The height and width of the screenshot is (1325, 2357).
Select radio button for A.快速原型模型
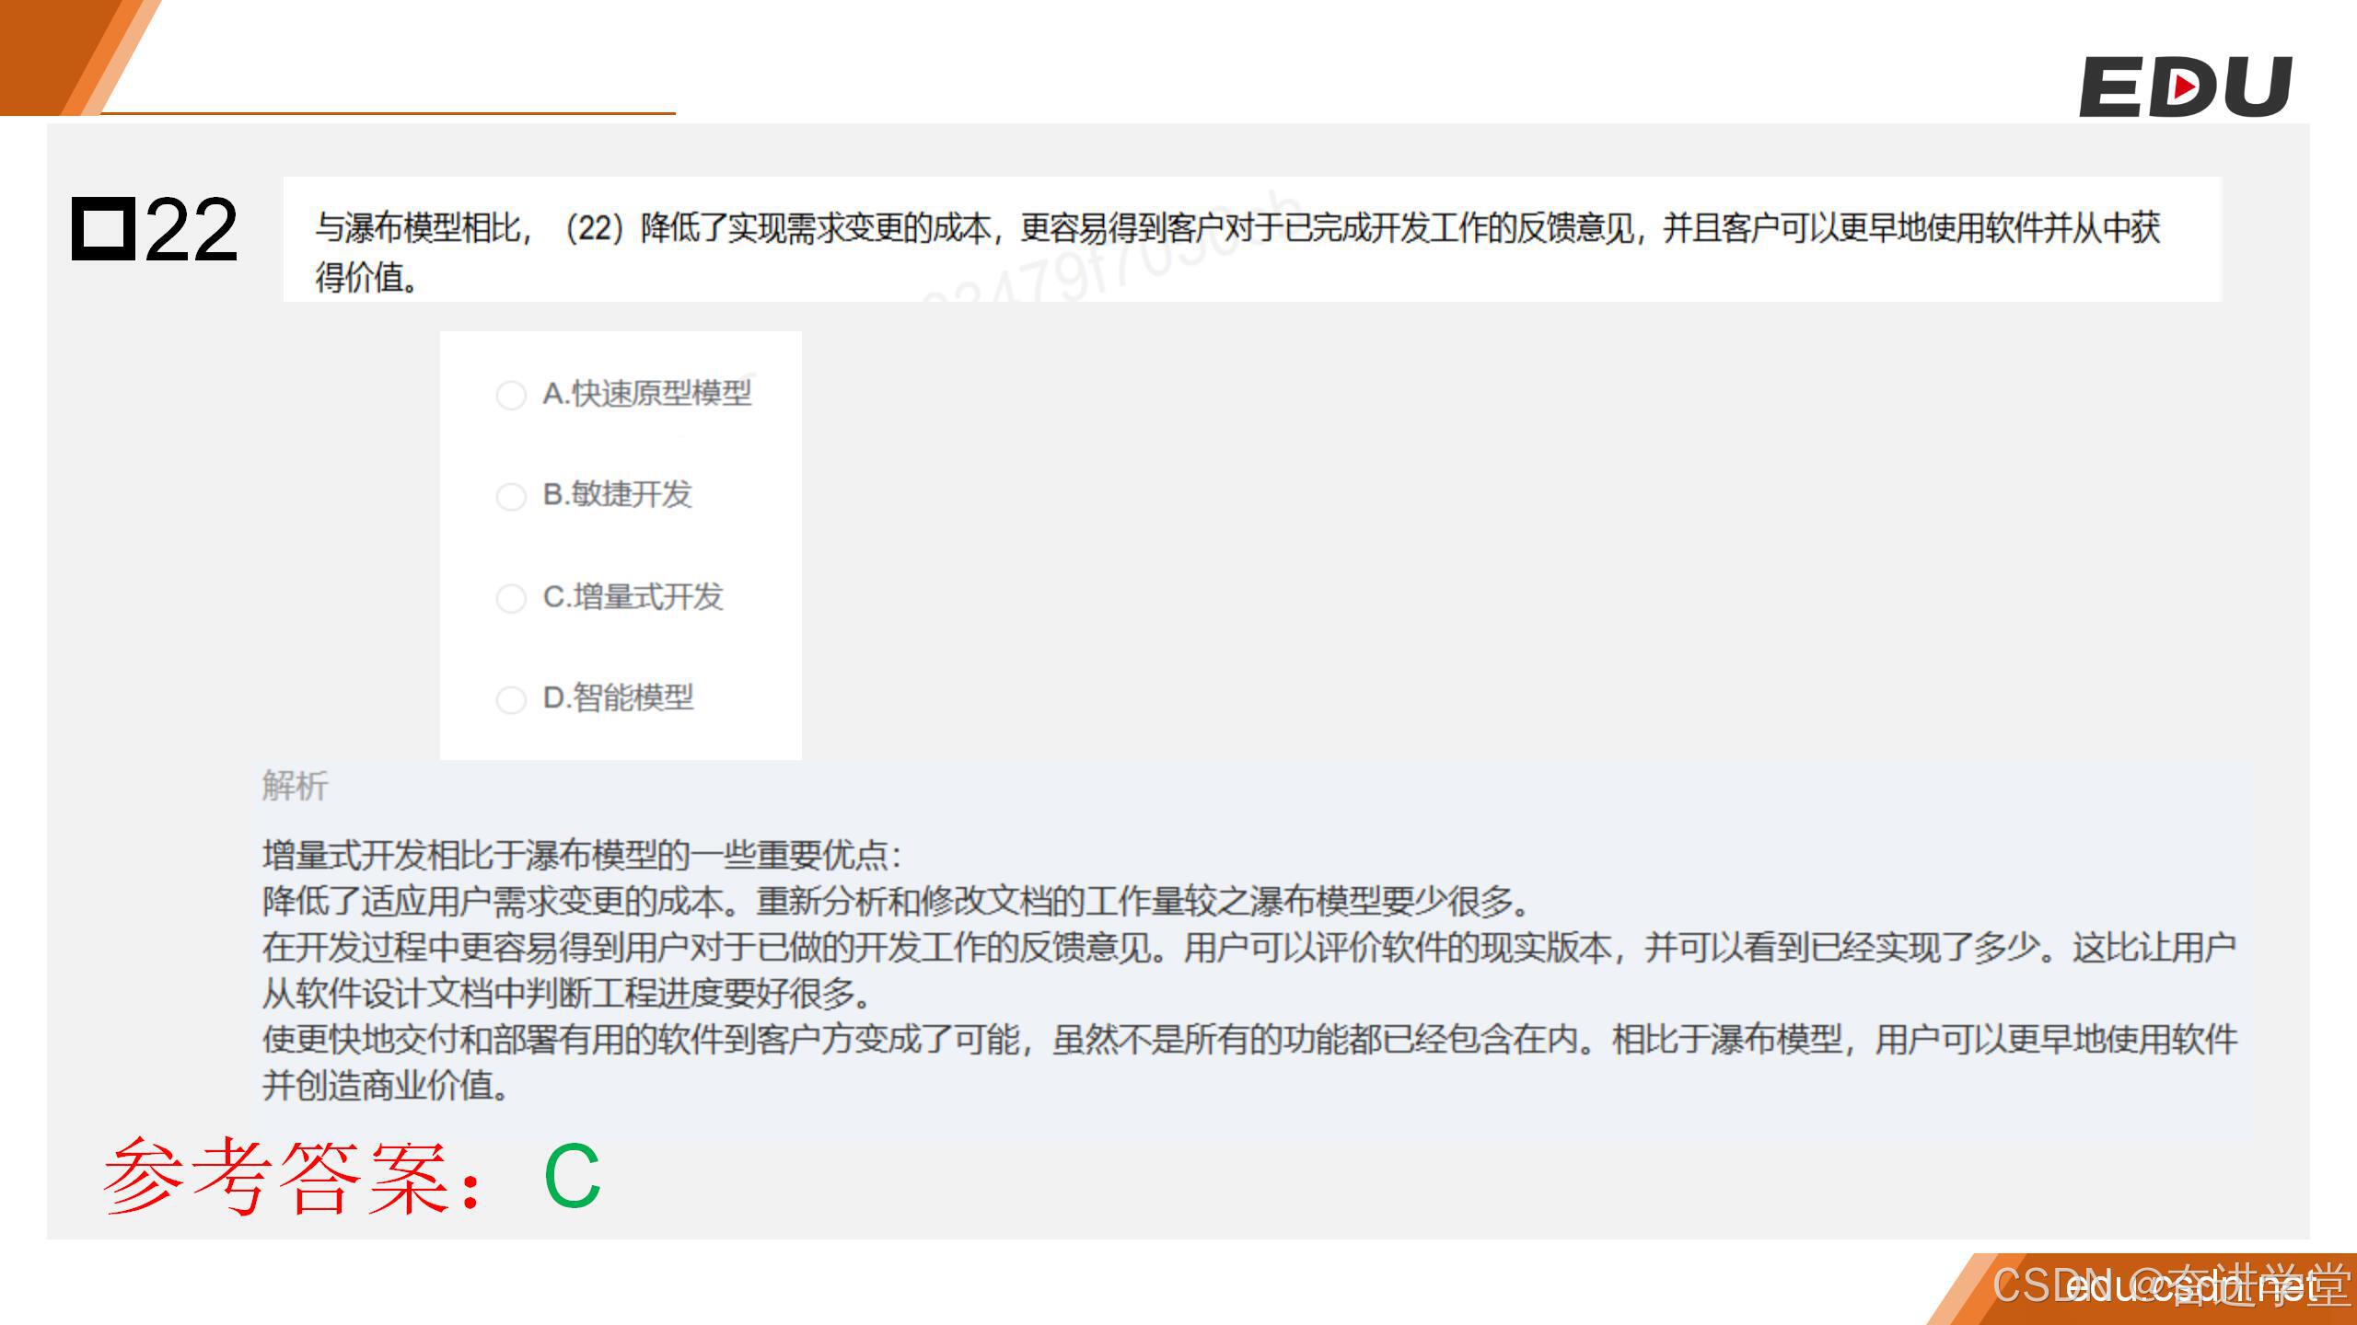pos(511,396)
